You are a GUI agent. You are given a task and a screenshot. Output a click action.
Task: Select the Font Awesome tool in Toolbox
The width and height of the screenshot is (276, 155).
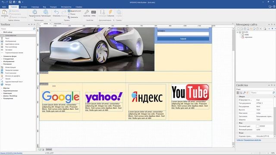click(10, 73)
